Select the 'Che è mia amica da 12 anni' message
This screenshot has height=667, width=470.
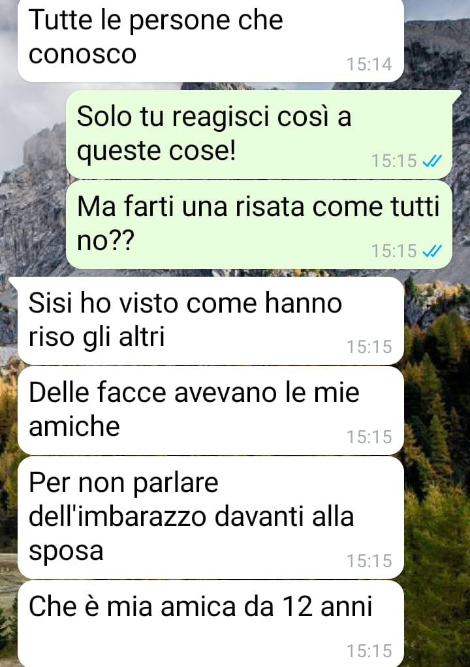pyautogui.click(x=211, y=624)
